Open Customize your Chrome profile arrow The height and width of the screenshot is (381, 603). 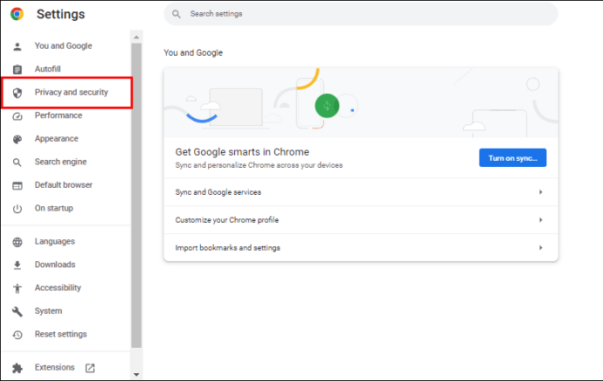coord(541,220)
